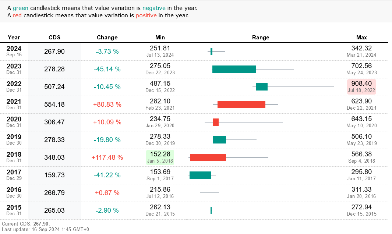Click the 2018 red candlestick bar
The image size is (392, 234).
pos(208,157)
